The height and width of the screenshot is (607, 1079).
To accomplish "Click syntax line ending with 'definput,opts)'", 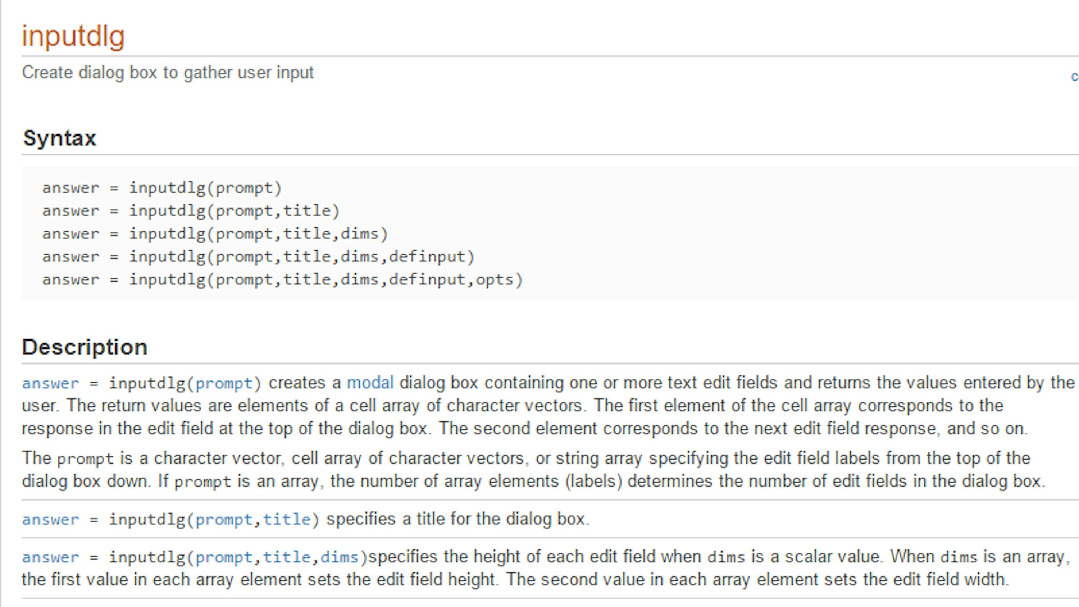I will coord(282,280).
